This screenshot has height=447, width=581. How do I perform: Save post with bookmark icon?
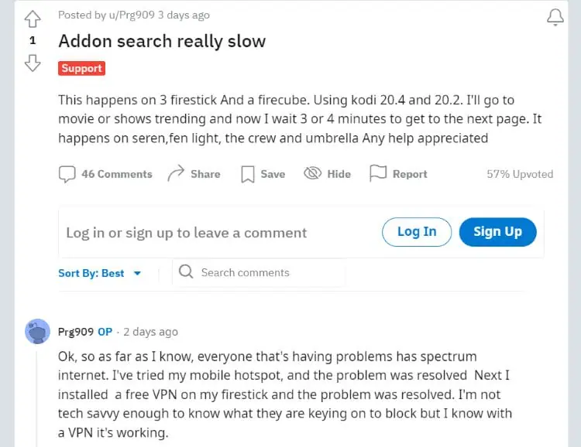248,174
